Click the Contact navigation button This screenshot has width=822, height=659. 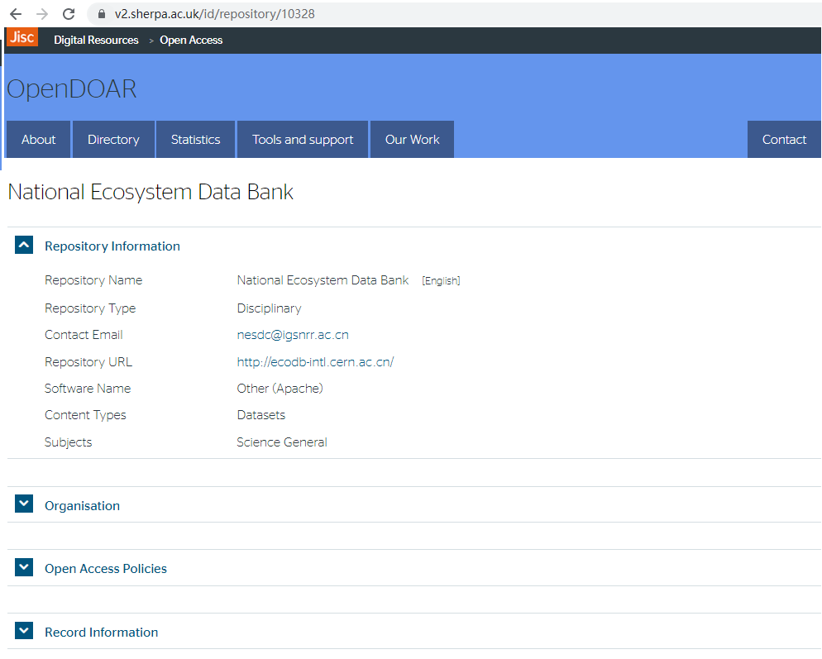784,140
